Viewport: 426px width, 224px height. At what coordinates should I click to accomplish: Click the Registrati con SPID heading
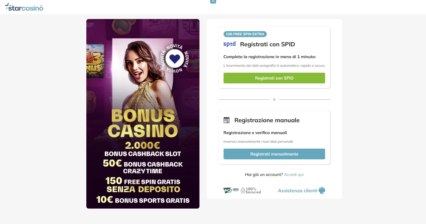tap(267, 45)
